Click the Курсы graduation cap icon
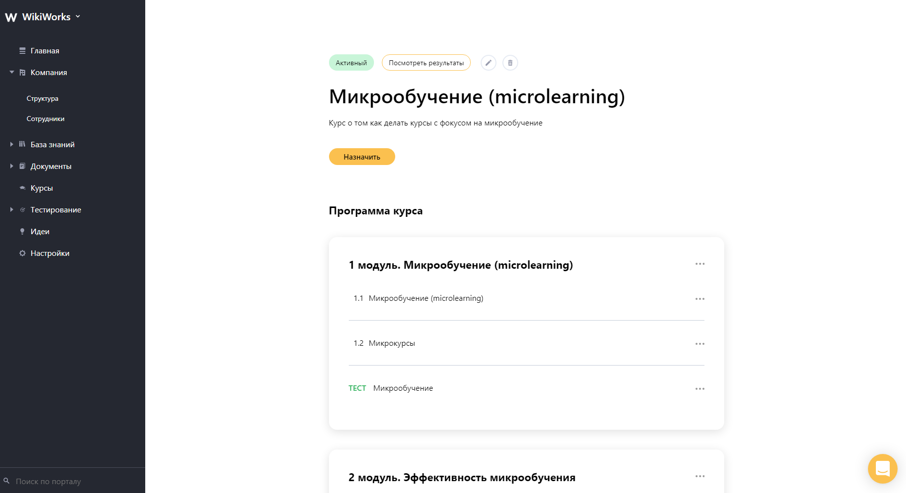 (22, 188)
